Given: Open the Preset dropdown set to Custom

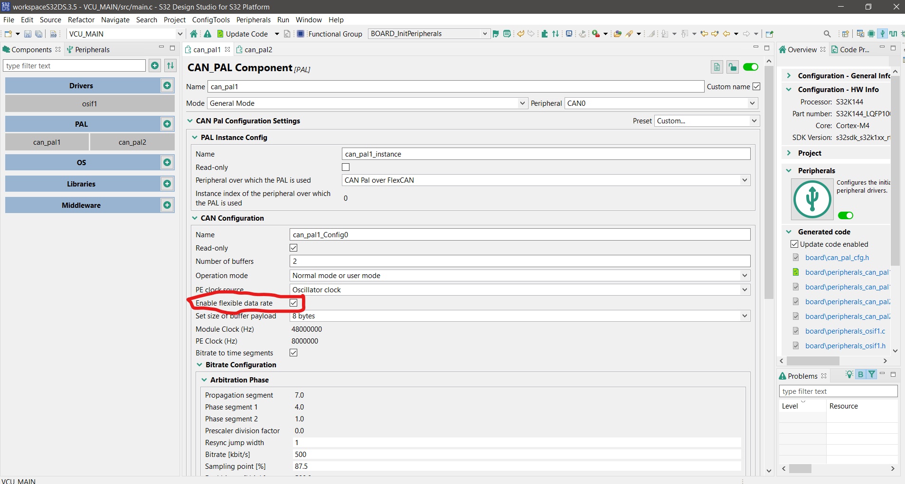Looking at the screenshot, I should point(753,121).
